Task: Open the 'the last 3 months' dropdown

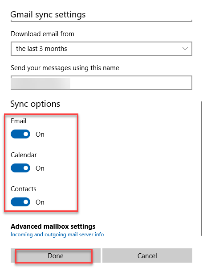Action: [x=101, y=49]
